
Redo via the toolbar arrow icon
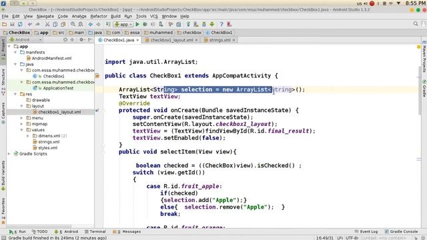(x=37, y=24)
